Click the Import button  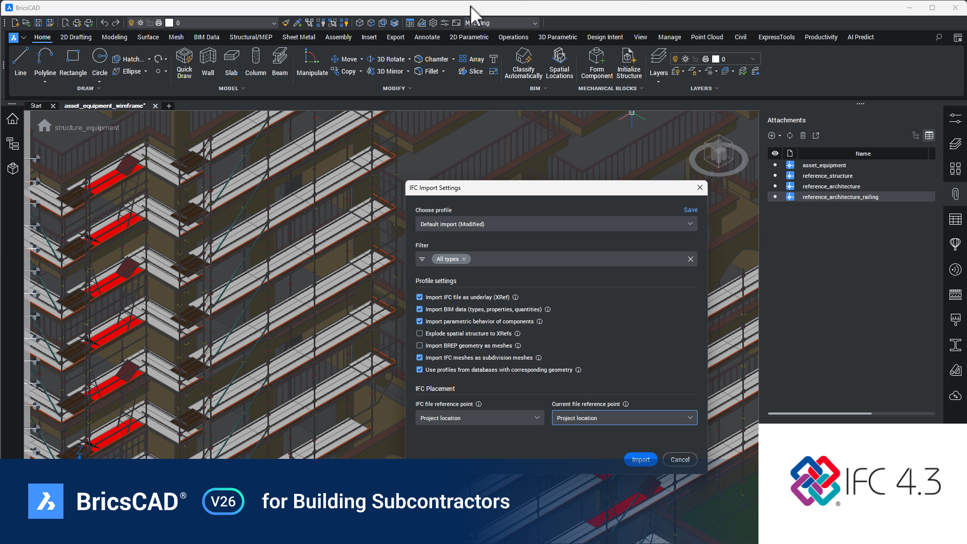pyautogui.click(x=640, y=459)
